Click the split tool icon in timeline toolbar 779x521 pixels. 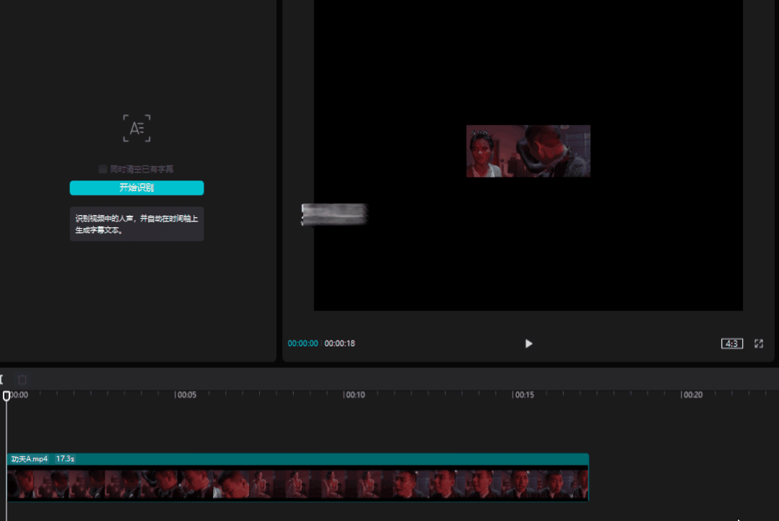(x=1, y=380)
